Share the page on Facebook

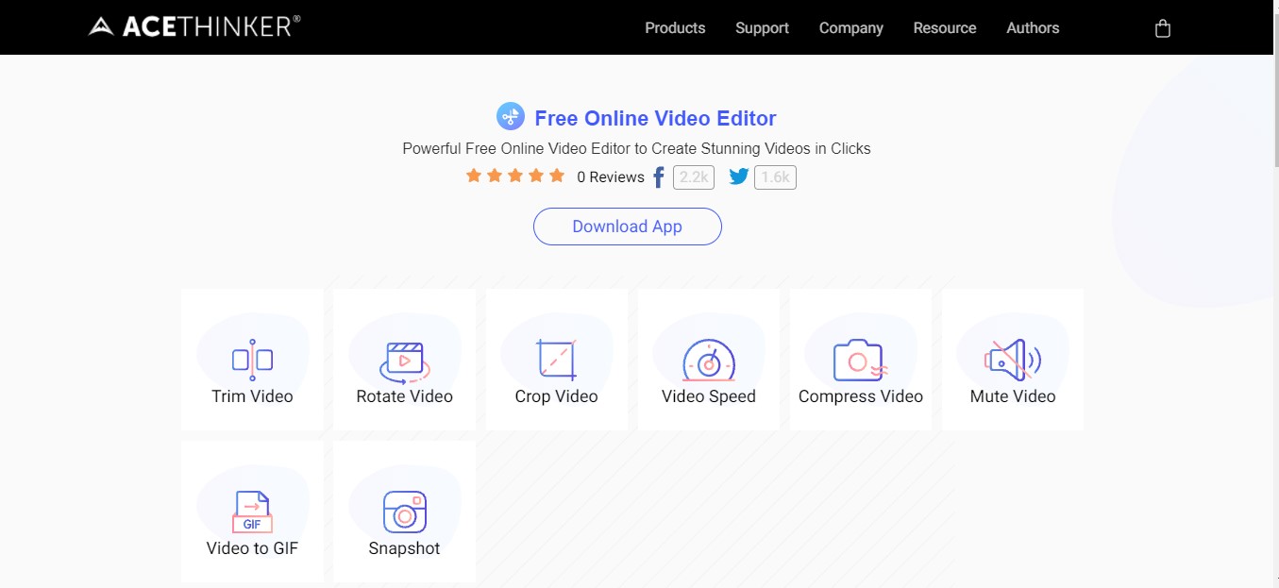pos(658,176)
